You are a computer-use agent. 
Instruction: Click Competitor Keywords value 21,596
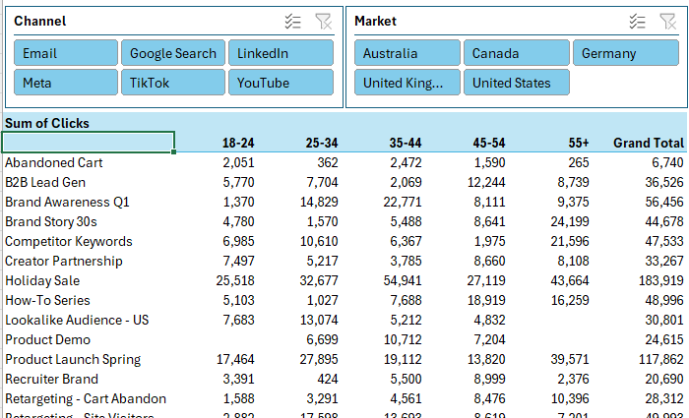pos(570,242)
